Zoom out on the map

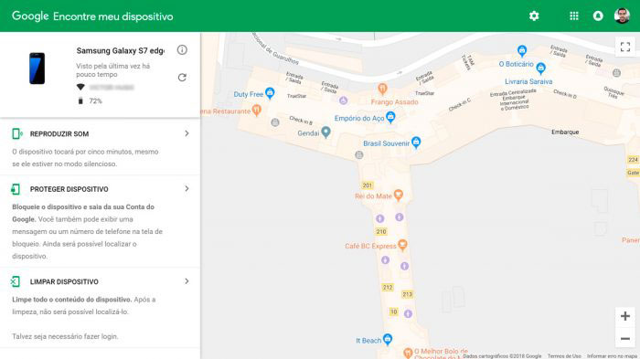(x=624, y=338)
